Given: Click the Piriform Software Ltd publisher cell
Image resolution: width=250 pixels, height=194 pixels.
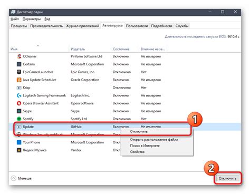Looking at the screenshot, I should tap(86, 56).
